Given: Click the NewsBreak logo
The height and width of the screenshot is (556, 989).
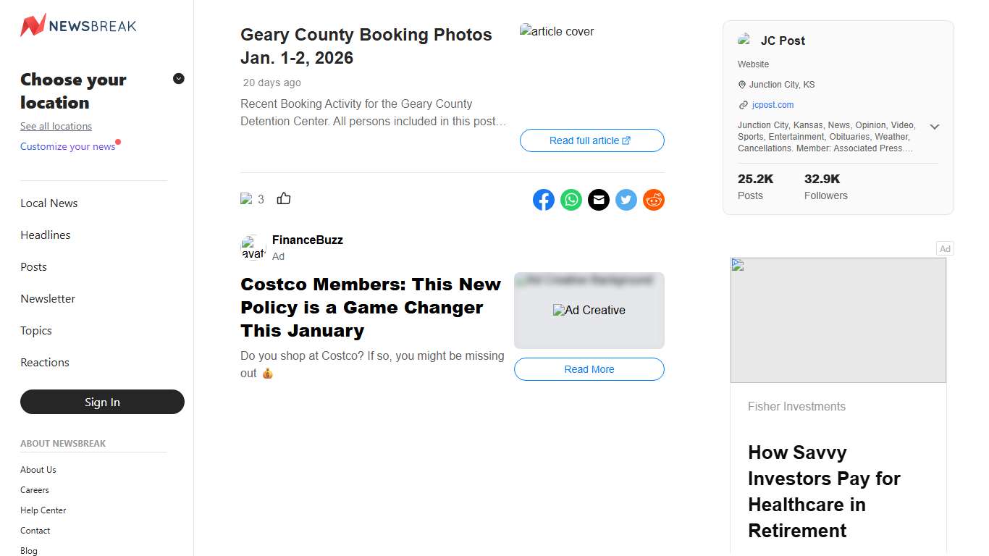Looking at the screenshot, I should click(x=78, y=26).
